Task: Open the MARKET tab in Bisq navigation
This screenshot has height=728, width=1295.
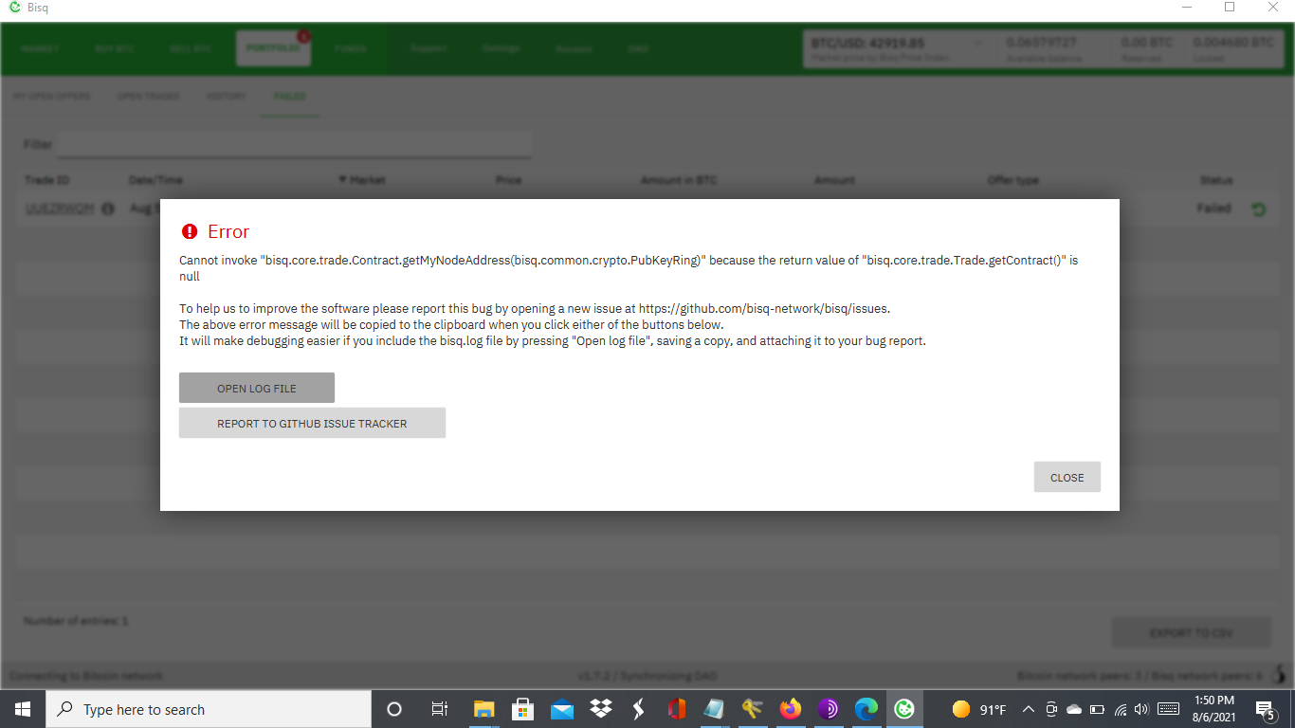Action: [x=40, y=48]
